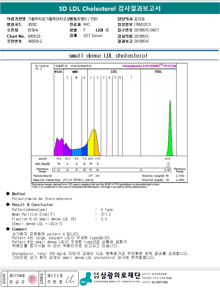This screenshot has width=220, height=290.
Task: Click the [Small dense LDL = LDL3~7] note
Action: 37,224
